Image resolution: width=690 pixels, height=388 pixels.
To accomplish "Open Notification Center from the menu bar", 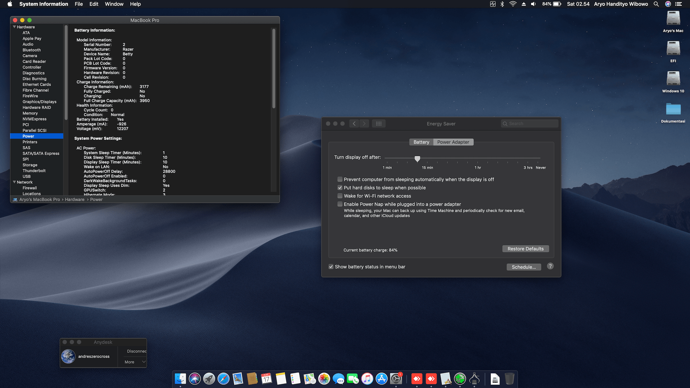I will point(677,4).
